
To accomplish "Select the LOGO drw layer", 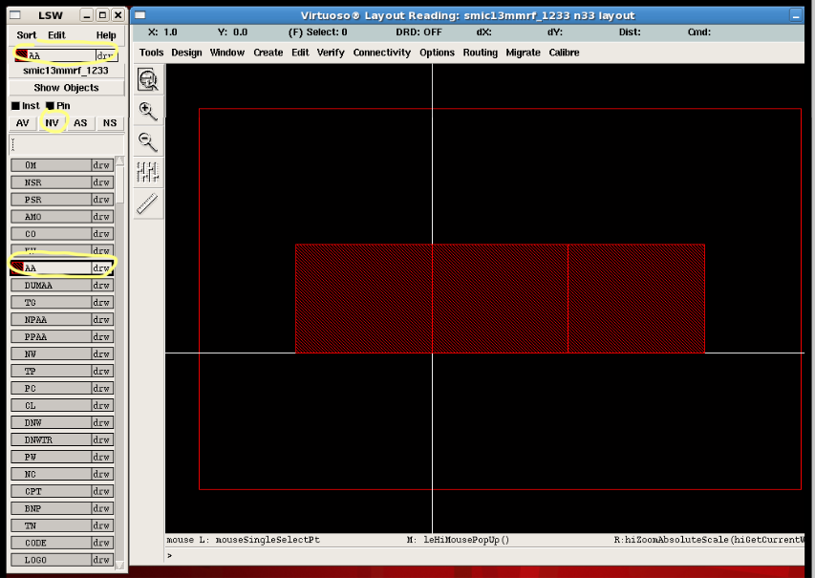I will click(62, 560).
